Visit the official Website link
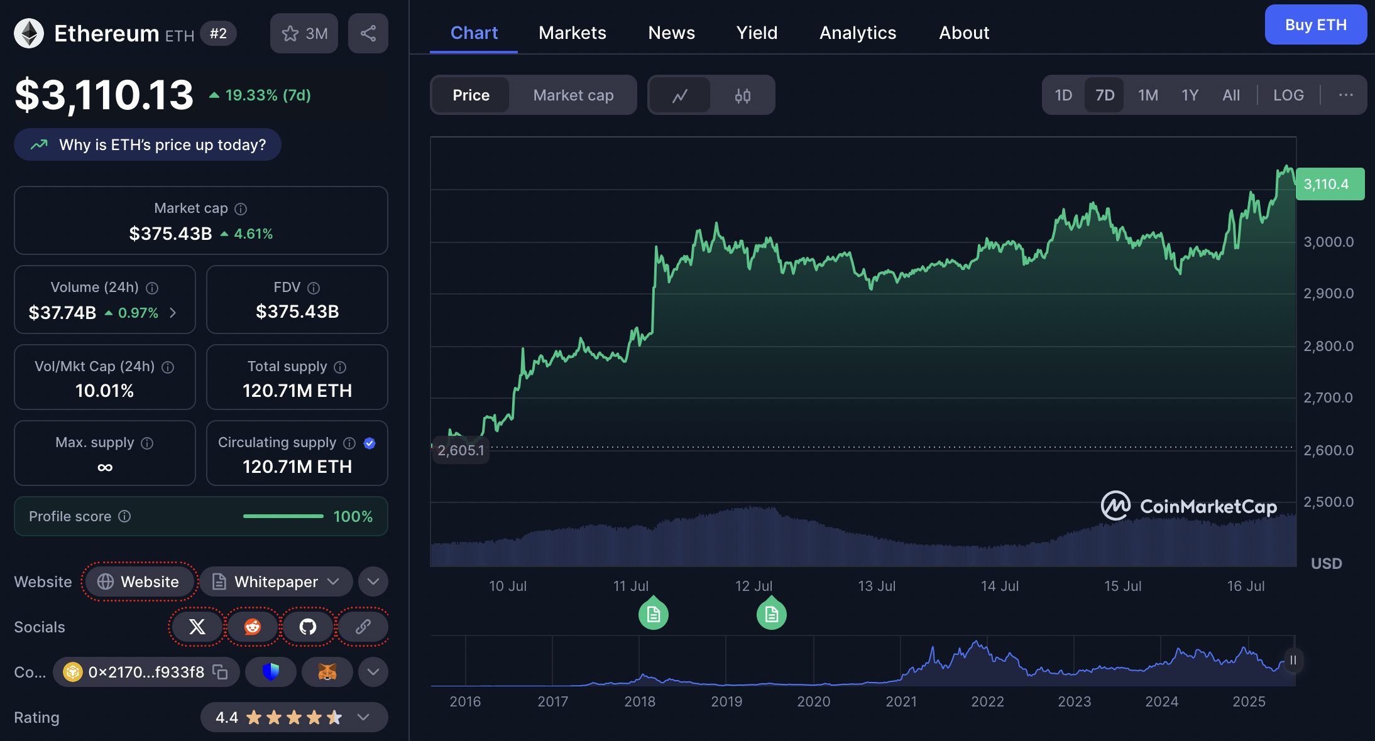The width and height of the screenshot is (1375, 741). click(140, 581)
